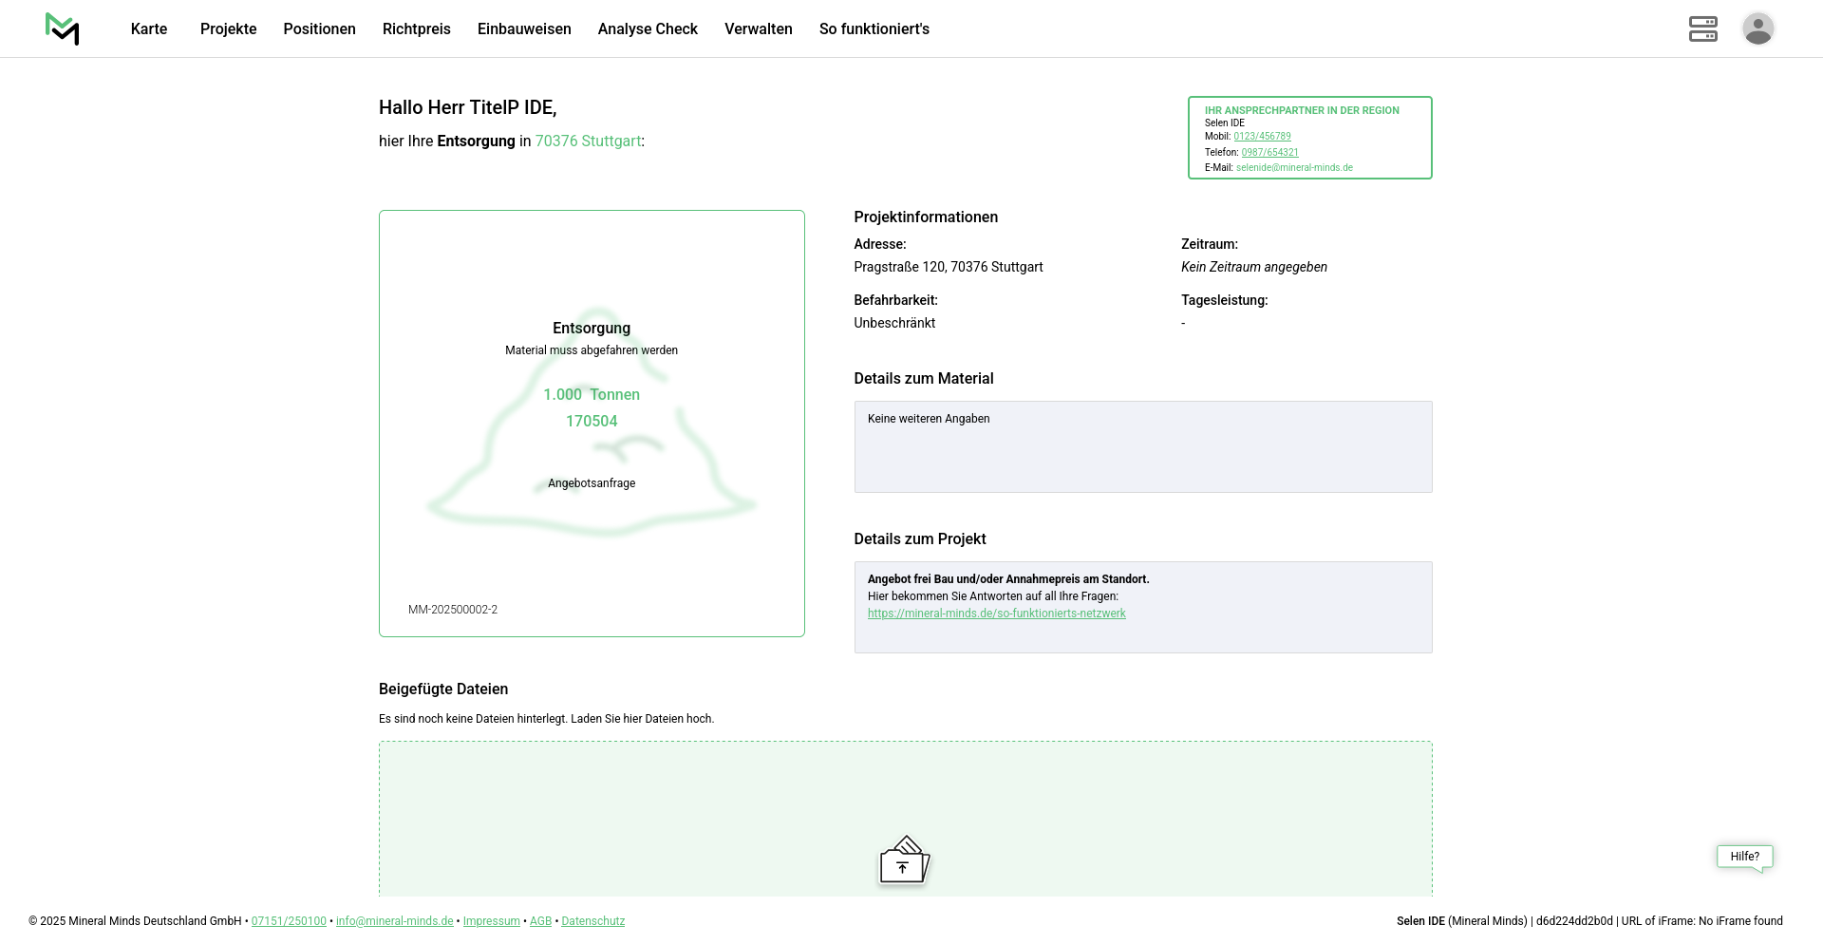Image resolution: width=1823 pixels, height=944 pixels.
Task: Click the file upload icon
Action: 903,860
